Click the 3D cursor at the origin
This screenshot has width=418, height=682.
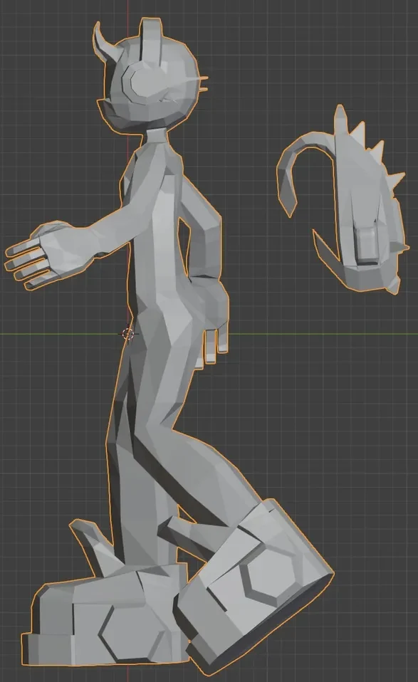128,334
